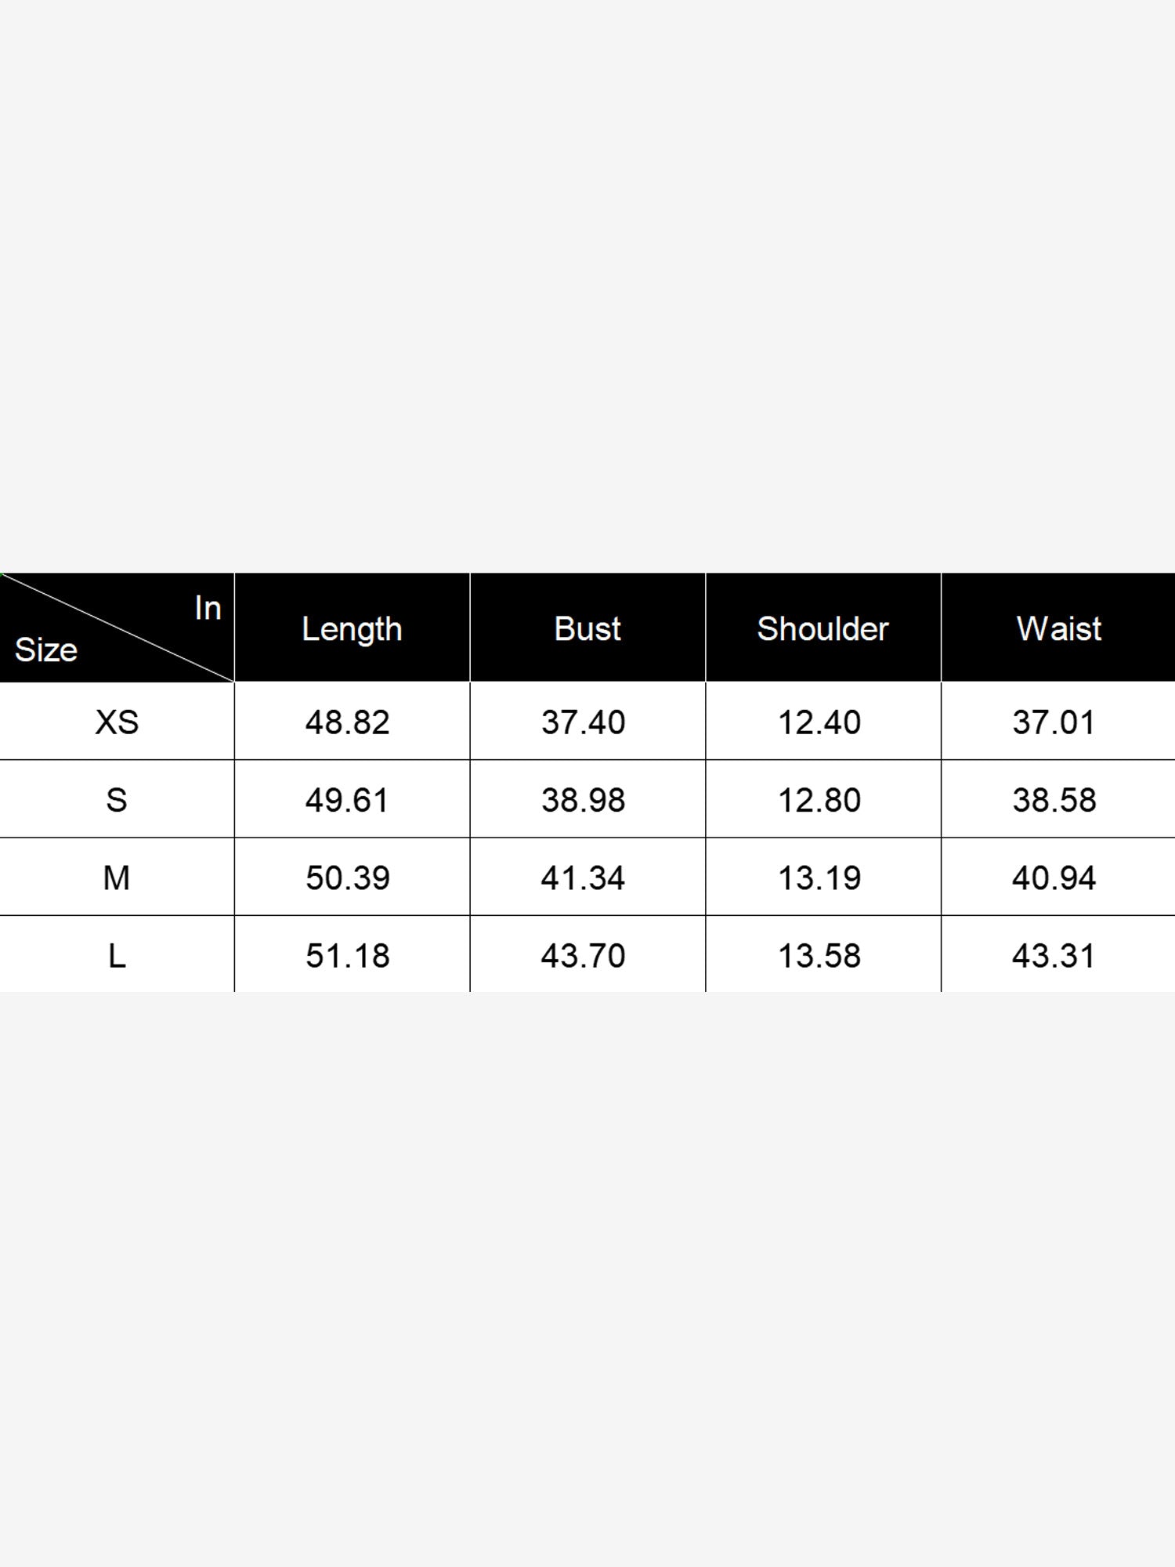Select the M size row label

coord(117,878)
